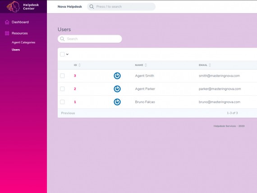The width and height of the screenshot is (257, 193).
Task: Click the Helpdesk Center head logo
Action: pyautogui.click(x=13, y=7)
